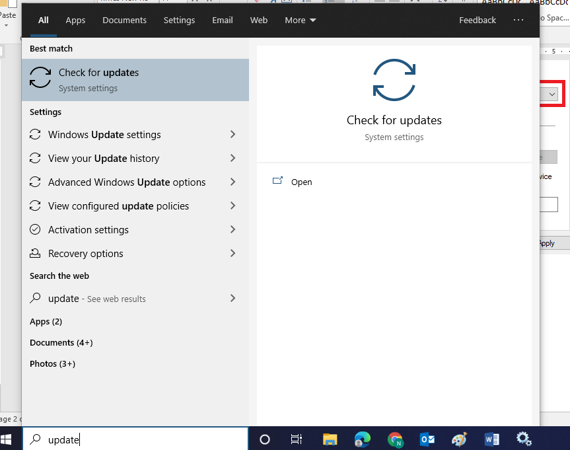Open Outlook from the taskbar

pyautogui.click(x=427, y=439)
